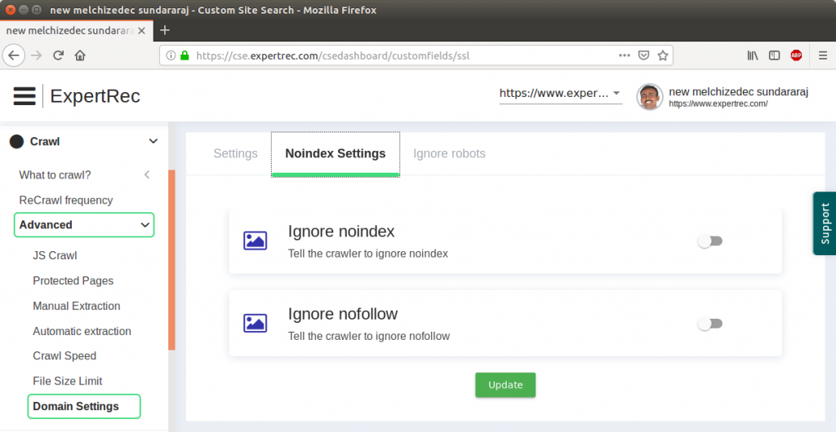836x432 pixels.
Task: Open the Firefox Library icon
Action: coord(752,55)
